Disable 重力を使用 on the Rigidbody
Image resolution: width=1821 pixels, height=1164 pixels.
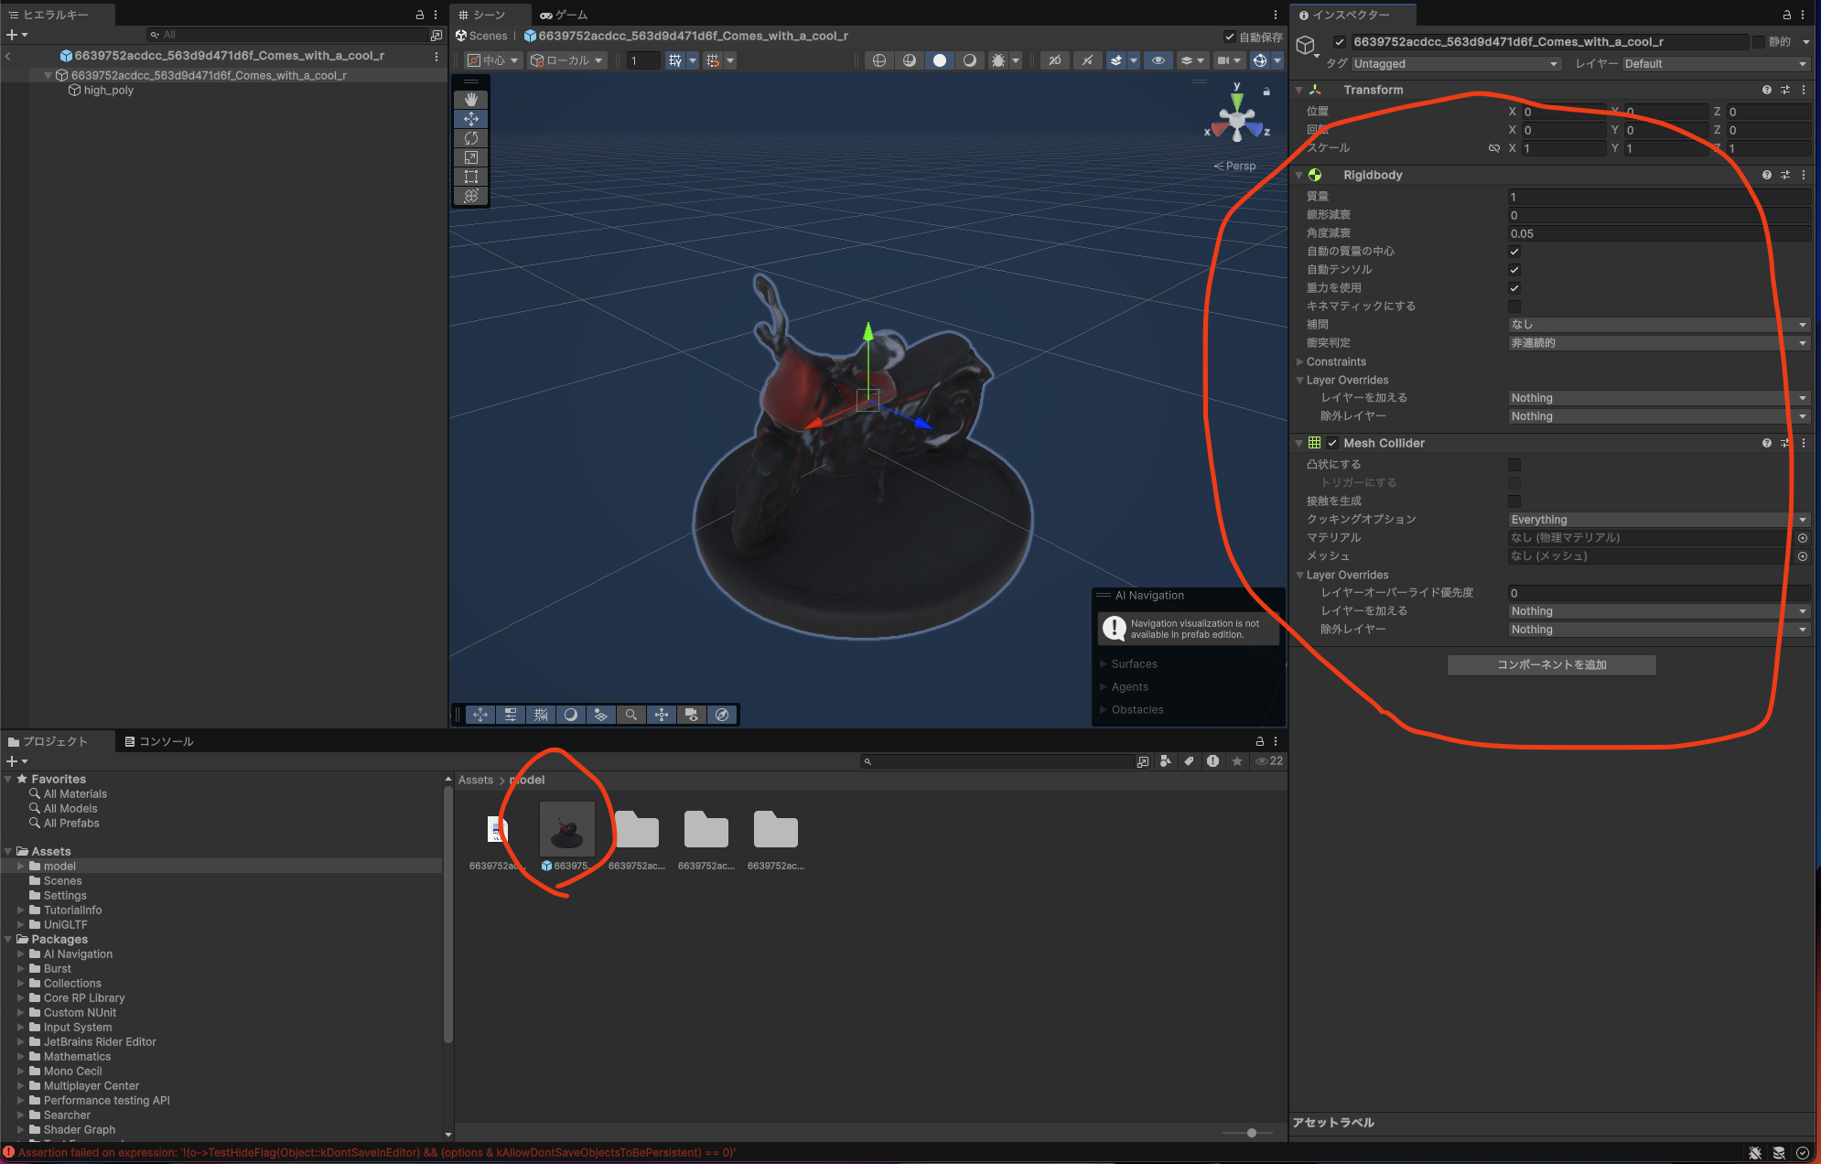pos(1514,287)
